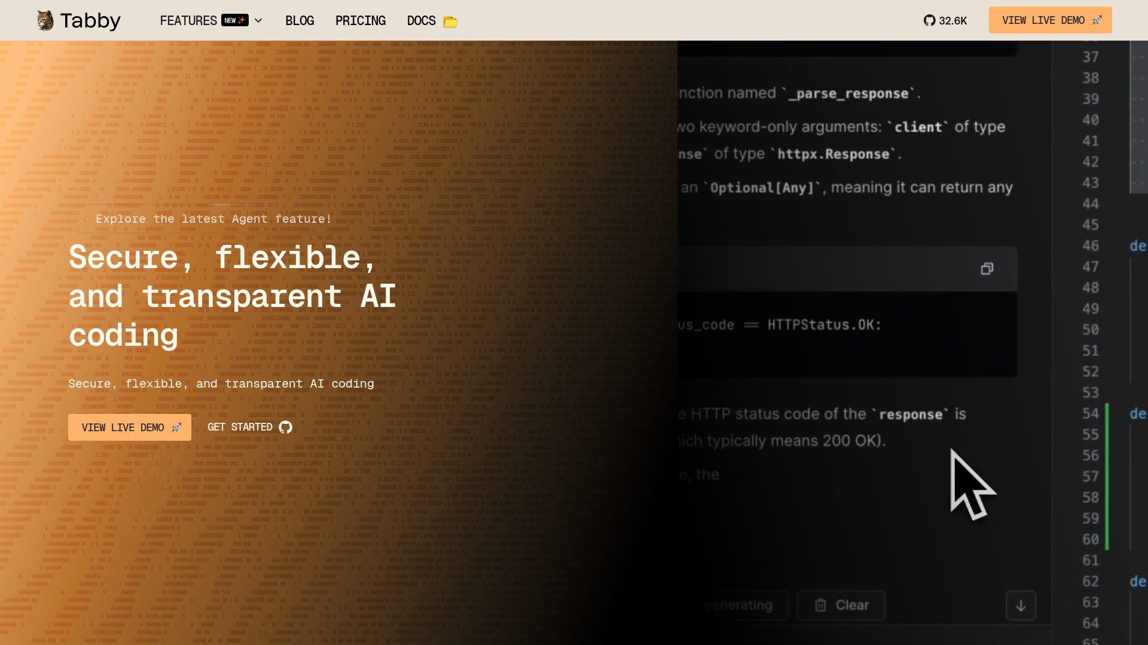Click the GitHub logo beside GET STARTED
This screenshot has width=1148, height=645.
click(x=285, y=428)
